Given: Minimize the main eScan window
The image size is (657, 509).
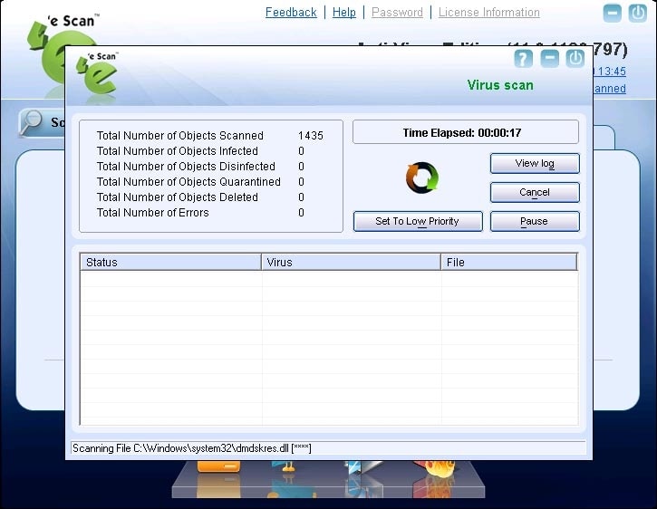Looking at the screenshot, I should pos(613,13).
